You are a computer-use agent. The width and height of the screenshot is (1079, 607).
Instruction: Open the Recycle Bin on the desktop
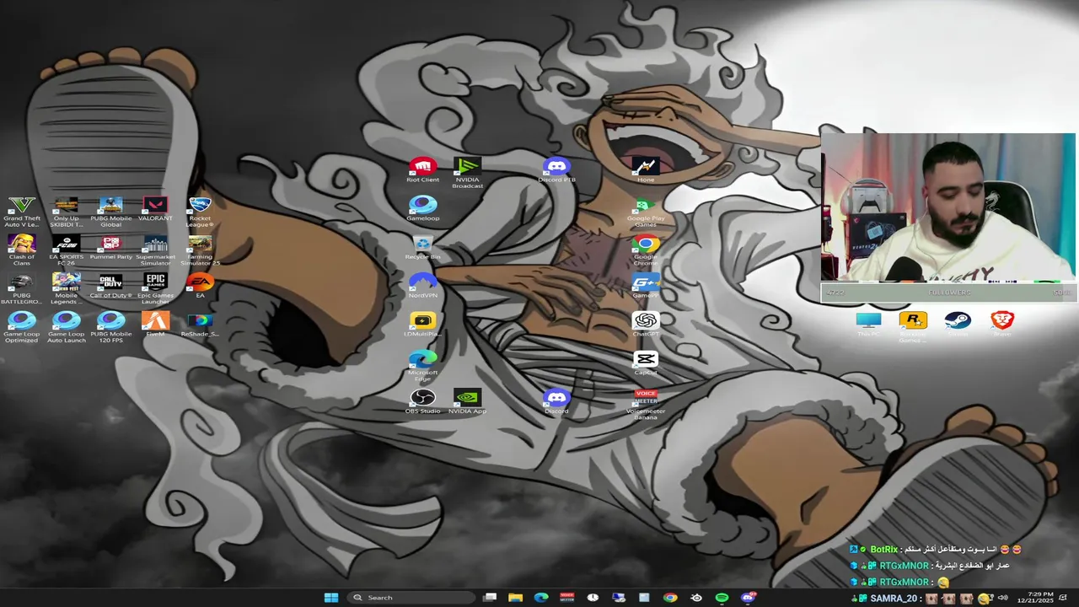[x=422, y=247]
